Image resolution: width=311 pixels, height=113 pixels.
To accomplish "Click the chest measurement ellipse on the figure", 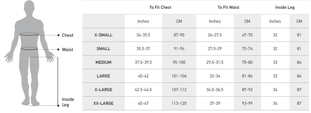I will pyautogui.click(x=29, y=34).
